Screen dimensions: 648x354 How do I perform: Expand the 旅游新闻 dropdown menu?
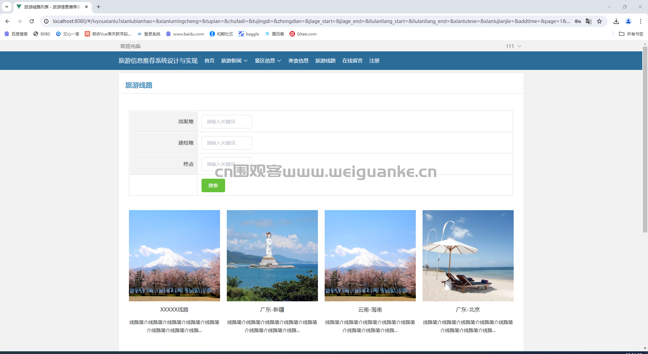pyautogui.click(x=234, y=61)
